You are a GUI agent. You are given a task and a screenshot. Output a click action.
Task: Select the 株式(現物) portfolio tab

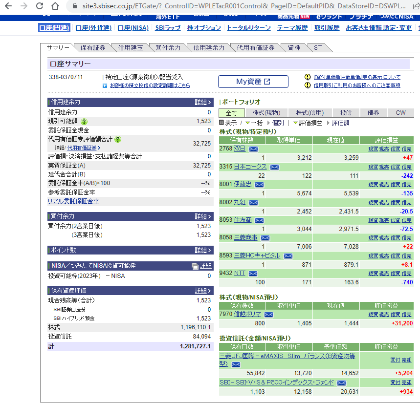pyautogui.click(x=266, y=113)
